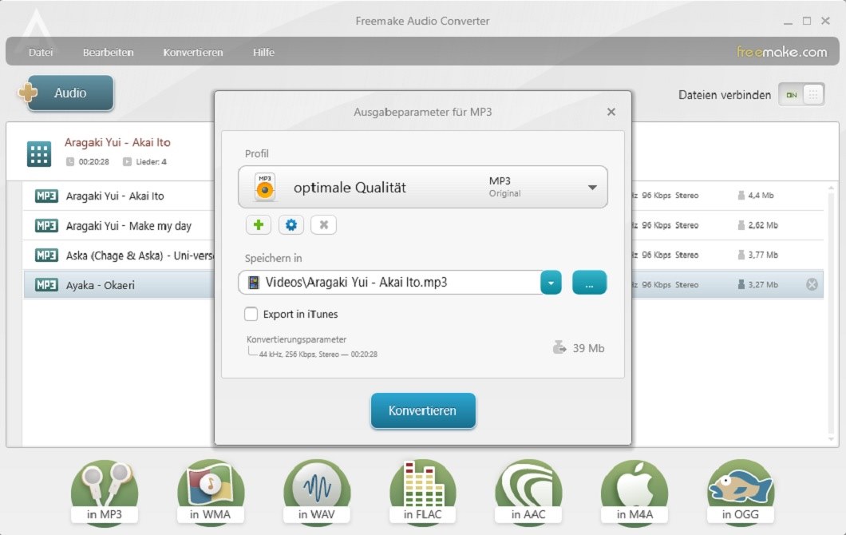Click the Speichern in path field

389,283
